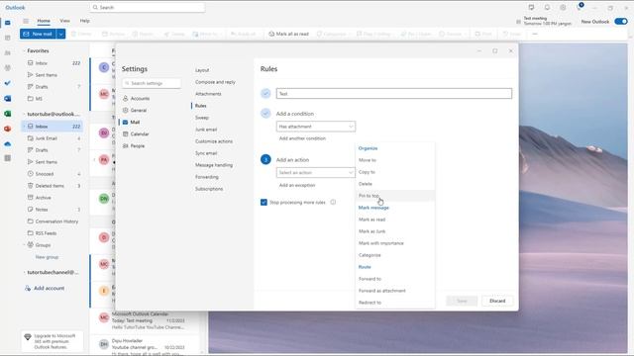Choose Pin to top action
This screenshot has width=634, height=356.
point(394,196)
